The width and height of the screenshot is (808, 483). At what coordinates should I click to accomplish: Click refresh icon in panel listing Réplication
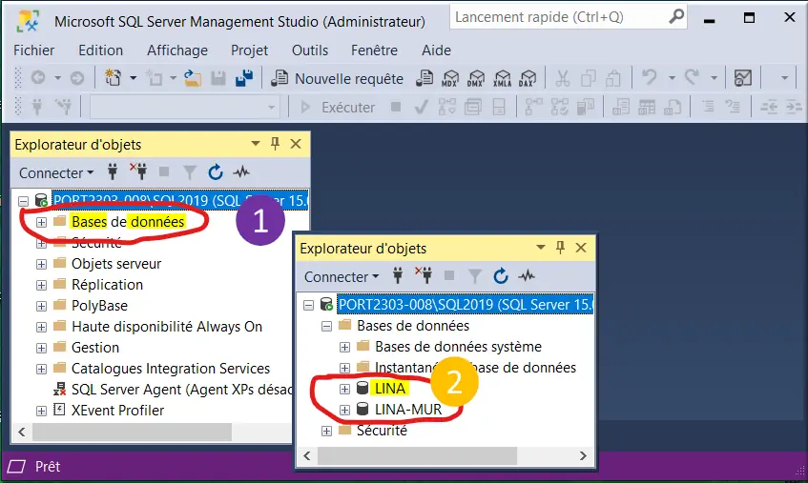click(216, 172)
